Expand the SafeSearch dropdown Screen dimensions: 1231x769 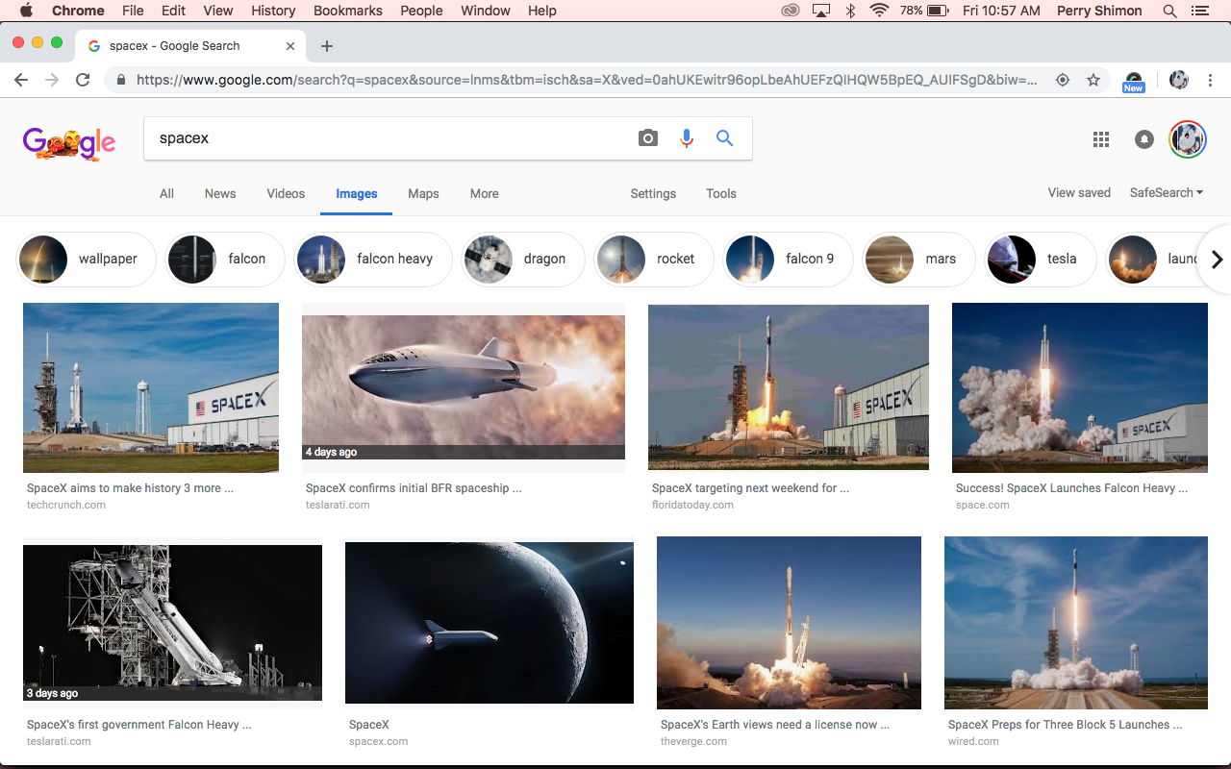(x=1167, y=192)
